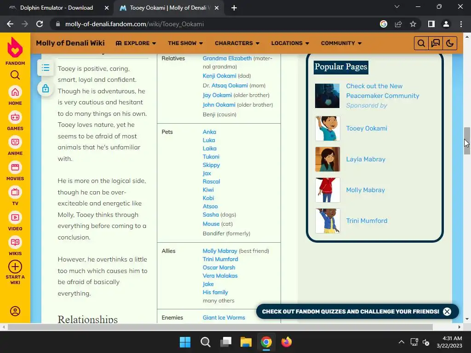Dismiss the Fandom quizzes banner
The width and height of the screenshot is (471, 353).
[447, 312]
